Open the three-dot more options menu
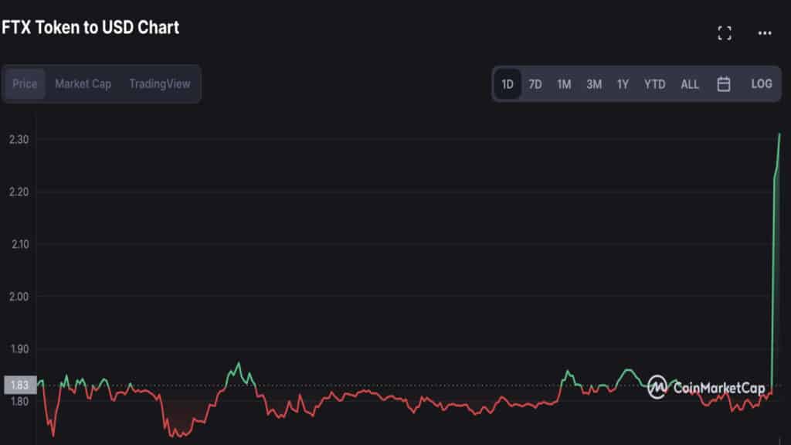The image size is (791, 445). click(x=765, y=33)
